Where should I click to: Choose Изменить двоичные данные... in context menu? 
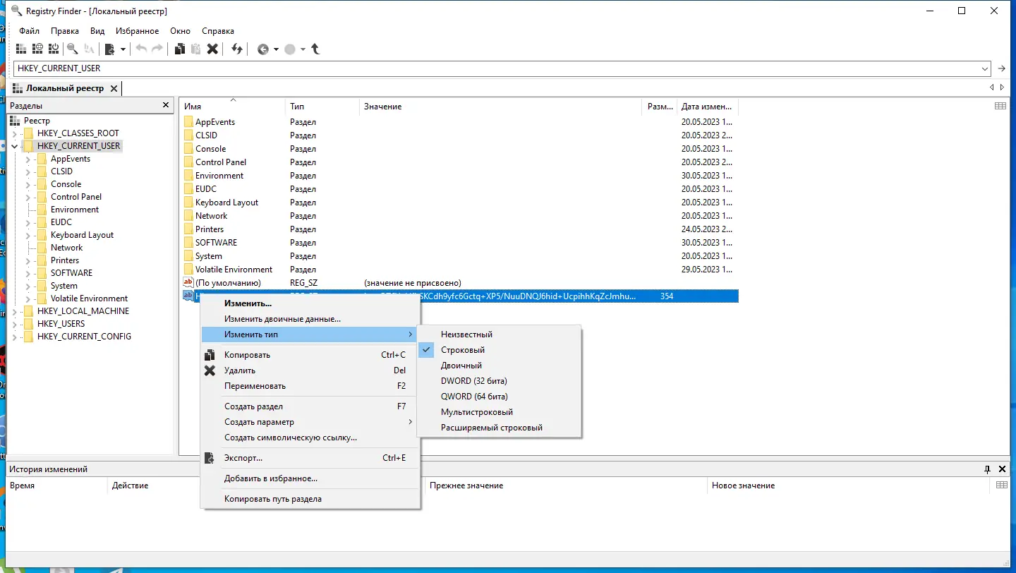[x=310, y=319]
